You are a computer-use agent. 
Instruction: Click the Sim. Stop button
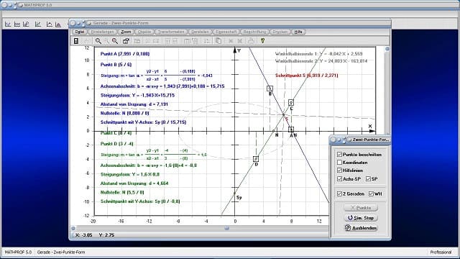(361, 217)
